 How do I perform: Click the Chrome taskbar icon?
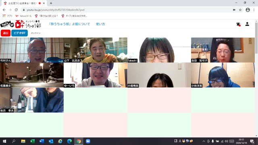click(79, 141)
